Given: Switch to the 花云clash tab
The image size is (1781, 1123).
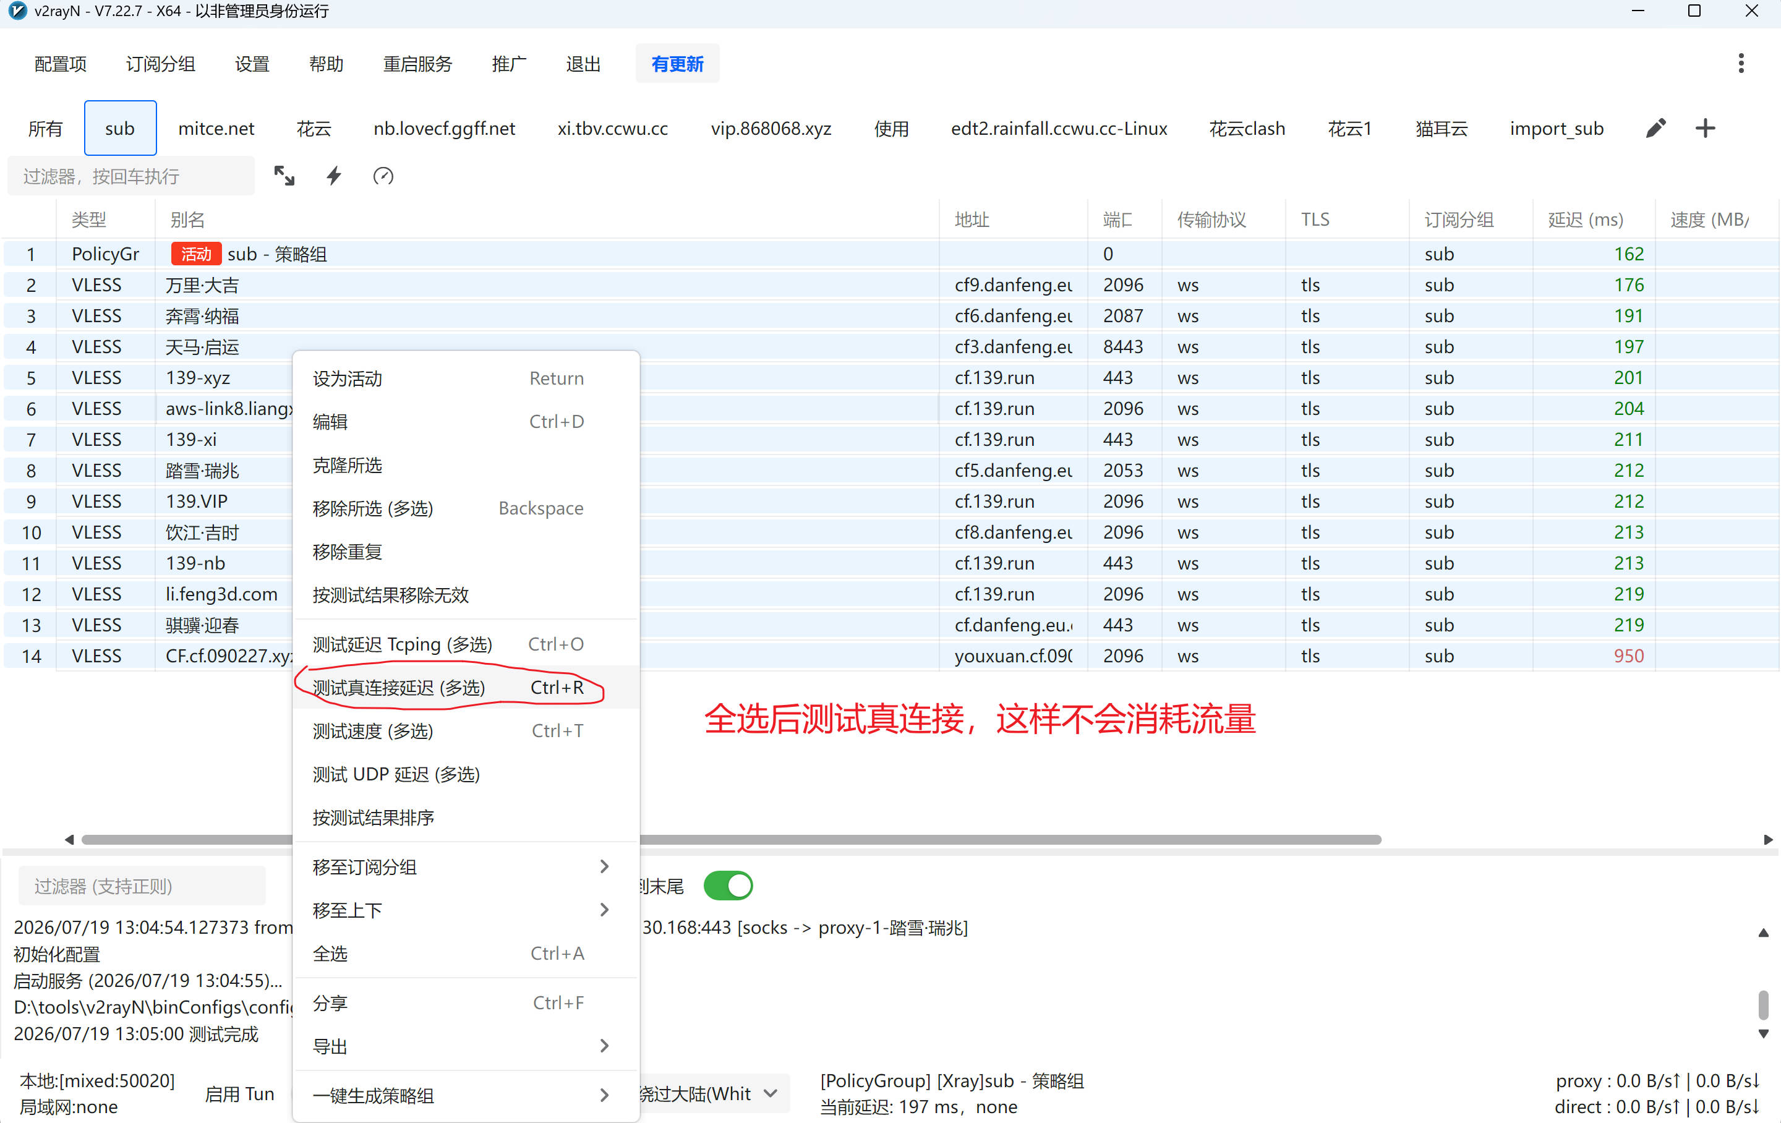Looking at the screenshot, I should click(x=1247, y=129).
